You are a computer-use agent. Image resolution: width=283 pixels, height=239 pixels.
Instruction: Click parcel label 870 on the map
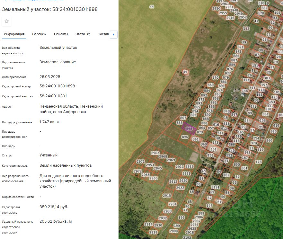coord(215,78)
